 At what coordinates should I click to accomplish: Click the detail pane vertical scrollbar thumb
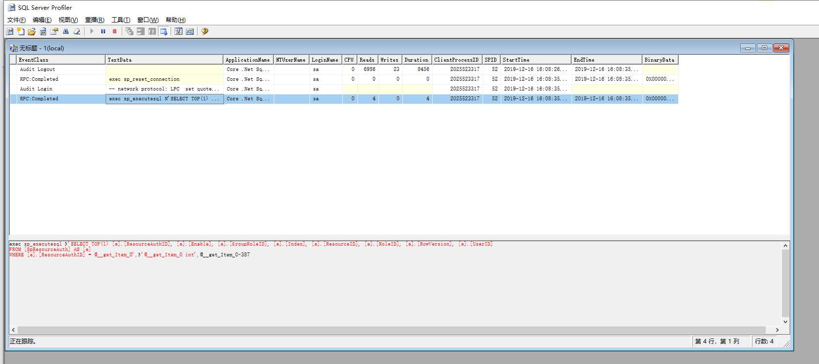(785, 283)
